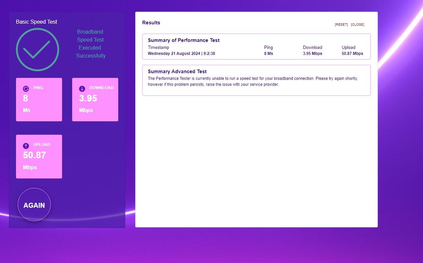
Task: Click the Results panel heading
Action: 151,22
